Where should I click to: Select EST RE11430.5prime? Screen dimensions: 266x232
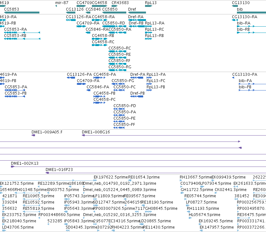tap(159, 227)
